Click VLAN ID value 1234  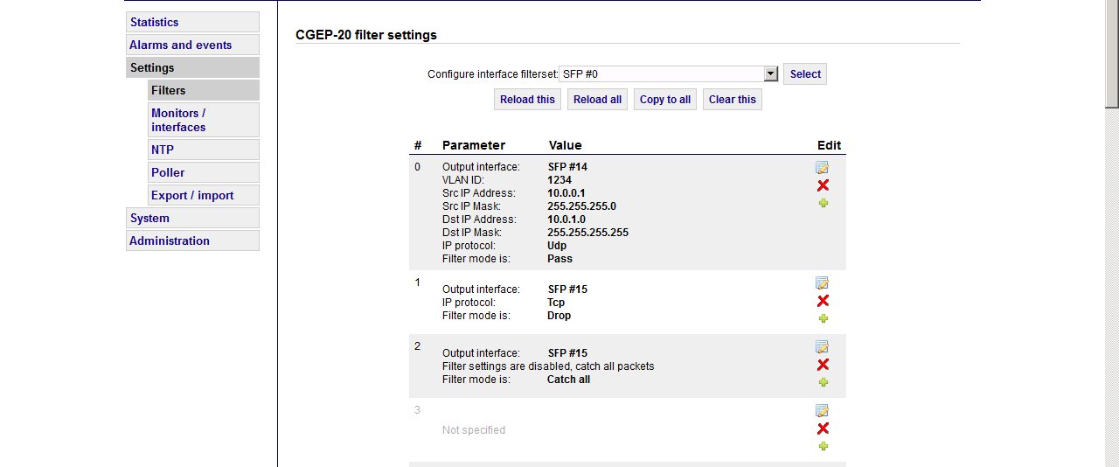[x=559, y=180]
